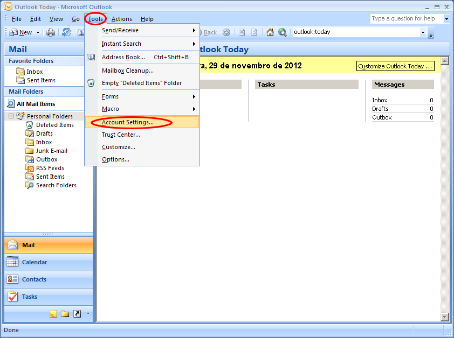Click the Stop icon in web toolbar

[x=242, y=32]
